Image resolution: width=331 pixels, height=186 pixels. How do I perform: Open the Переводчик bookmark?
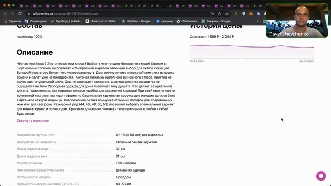pyautogui.click(x=36, y=21)
